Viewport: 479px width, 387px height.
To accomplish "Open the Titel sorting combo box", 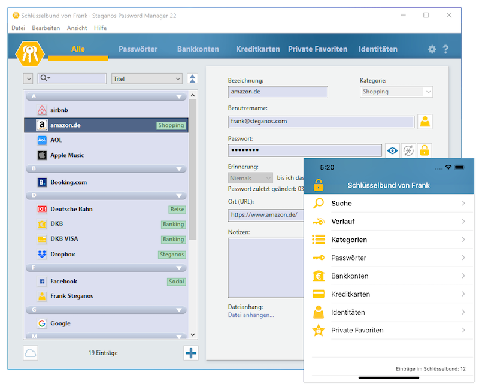I will pos(146,78).
